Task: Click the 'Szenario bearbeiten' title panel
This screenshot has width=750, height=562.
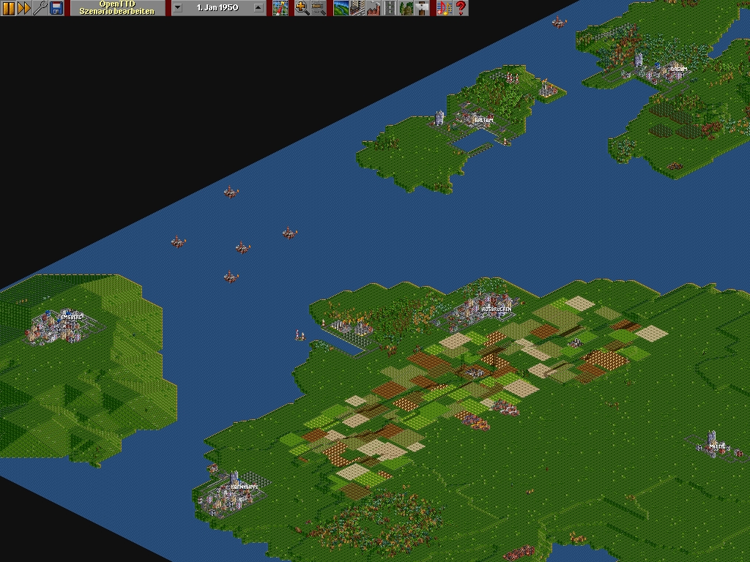Action: (x=117, y=8)
